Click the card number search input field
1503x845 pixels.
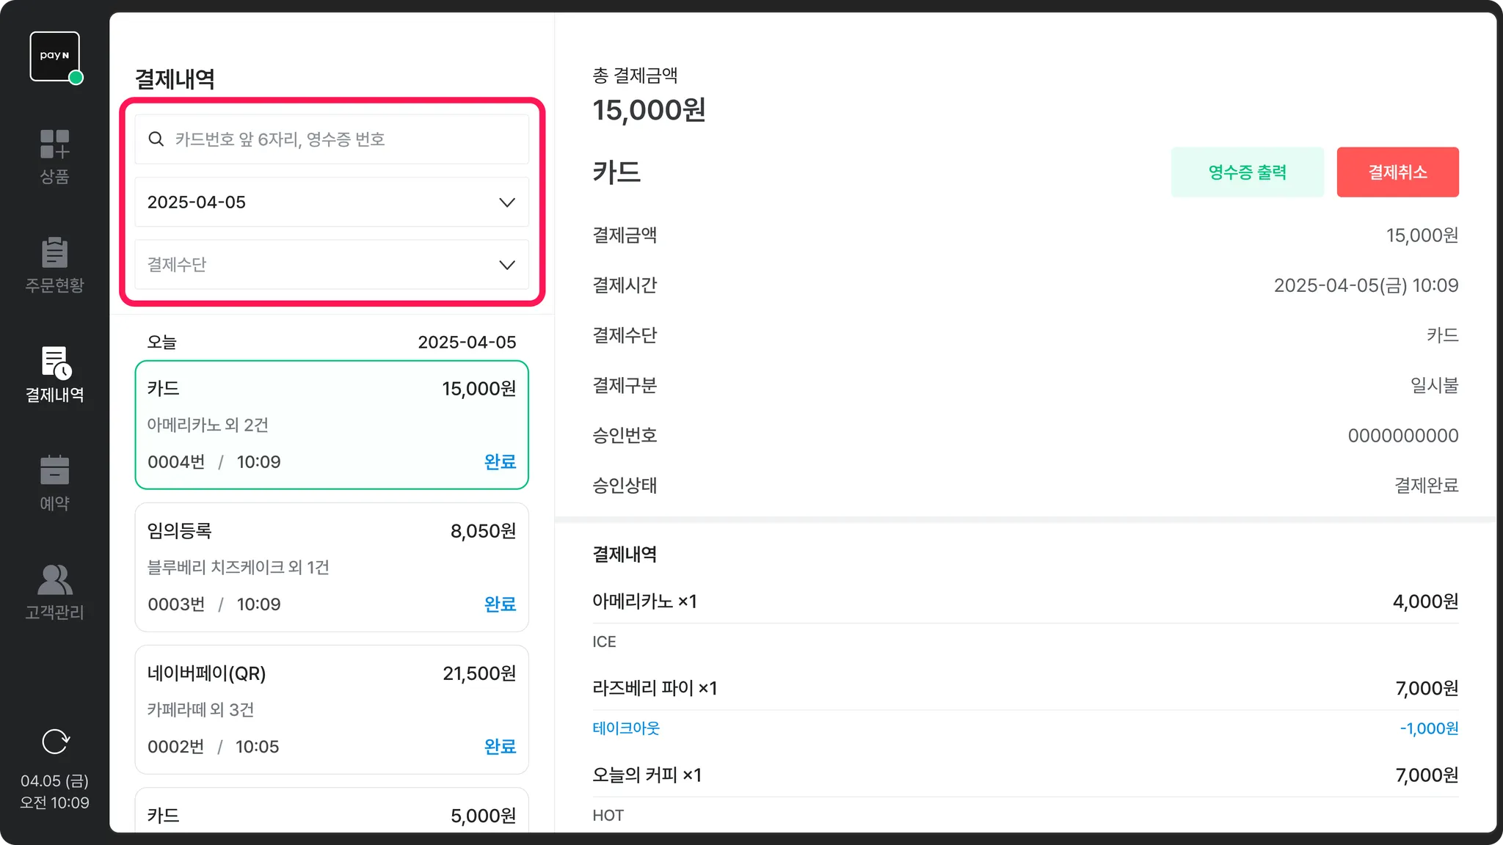point(345,139)
